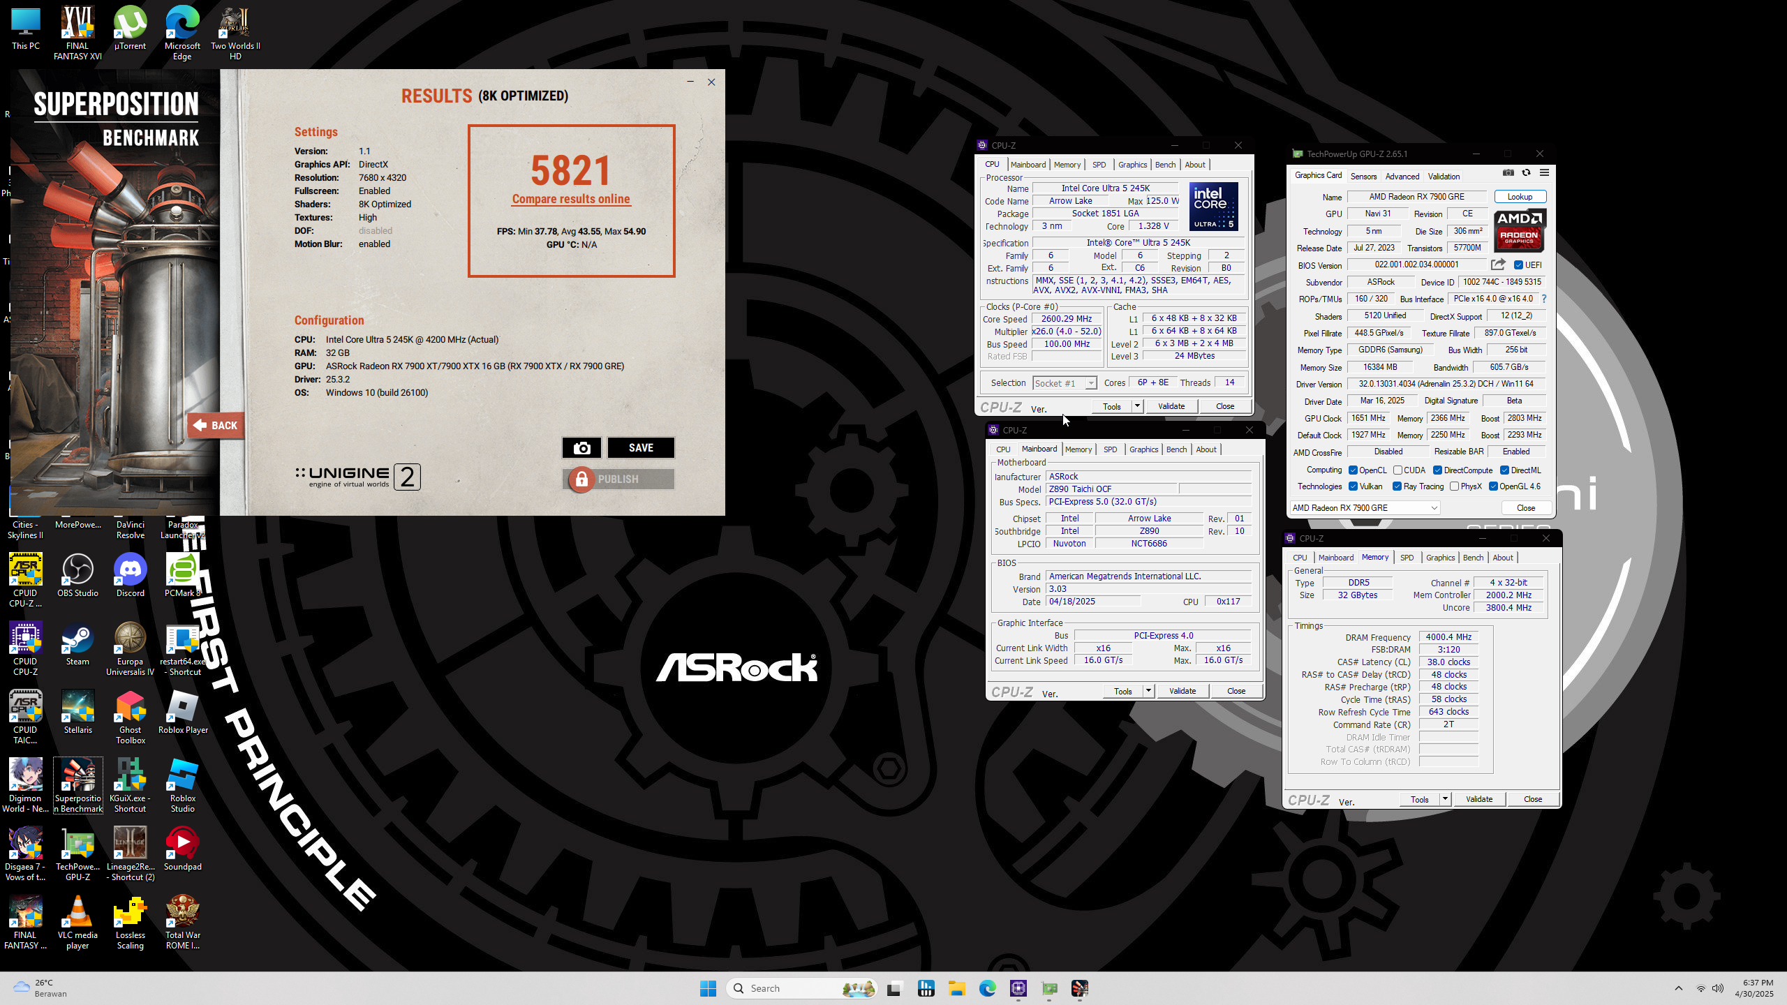Toggle the PhysX checkbox in GPU-Z
Viewport: 1787px width, 1005px height.
tap(1455, 486)
